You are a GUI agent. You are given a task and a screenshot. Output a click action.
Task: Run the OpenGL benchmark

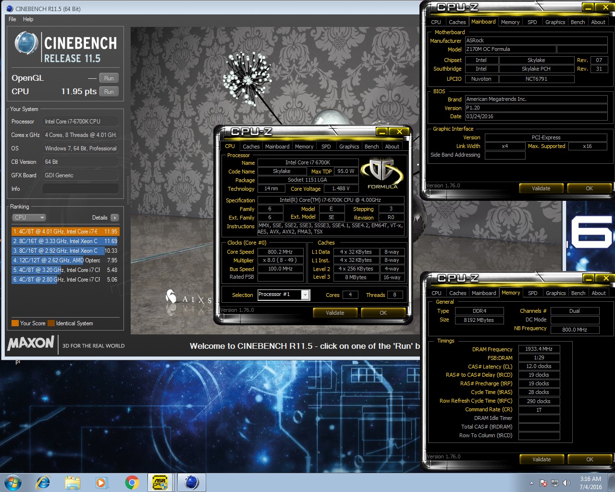[109, 78]
